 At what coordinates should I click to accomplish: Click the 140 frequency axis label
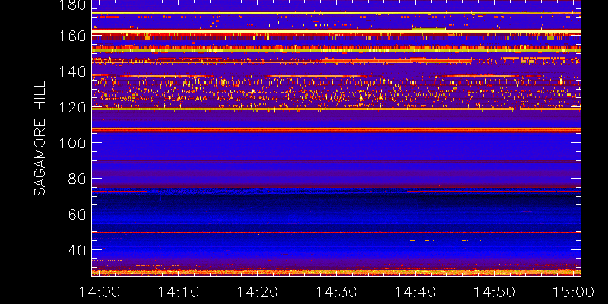tap(72, 71)
